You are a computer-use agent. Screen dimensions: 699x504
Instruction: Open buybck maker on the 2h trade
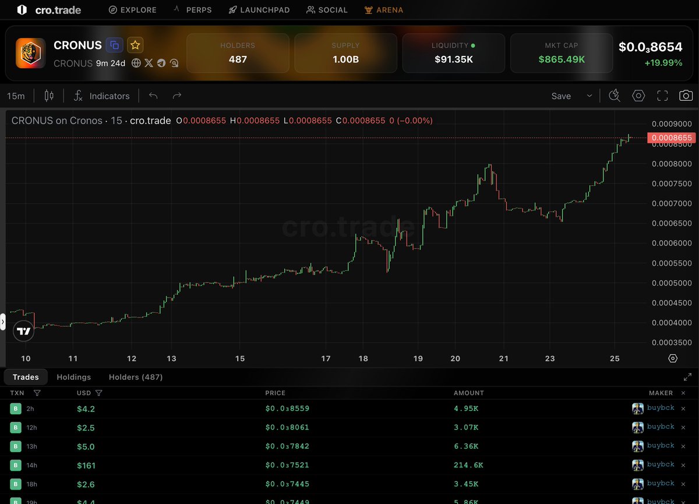coord(661,408)
